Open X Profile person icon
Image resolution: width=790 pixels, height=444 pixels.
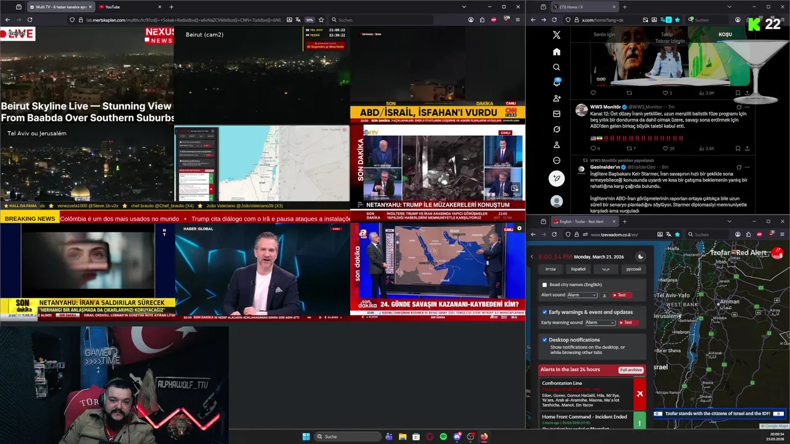[556, 145]
